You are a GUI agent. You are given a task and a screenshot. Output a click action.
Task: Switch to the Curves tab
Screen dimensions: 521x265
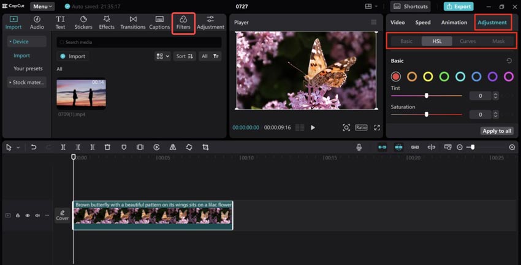pyautogui.click(x=468, y=41)
